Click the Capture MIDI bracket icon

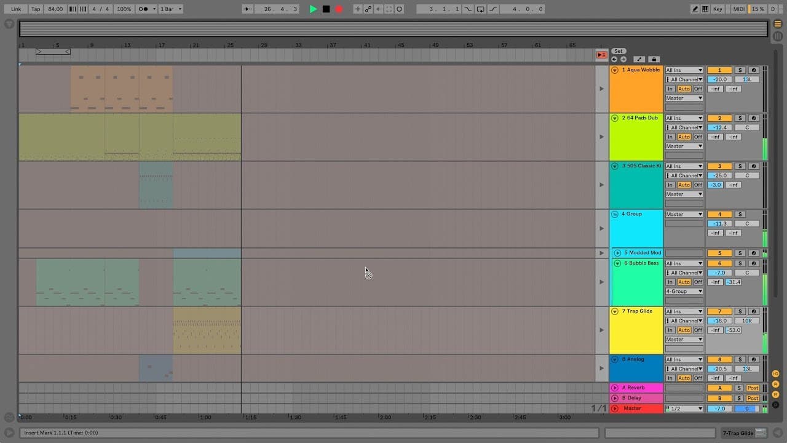click(389, 9)
